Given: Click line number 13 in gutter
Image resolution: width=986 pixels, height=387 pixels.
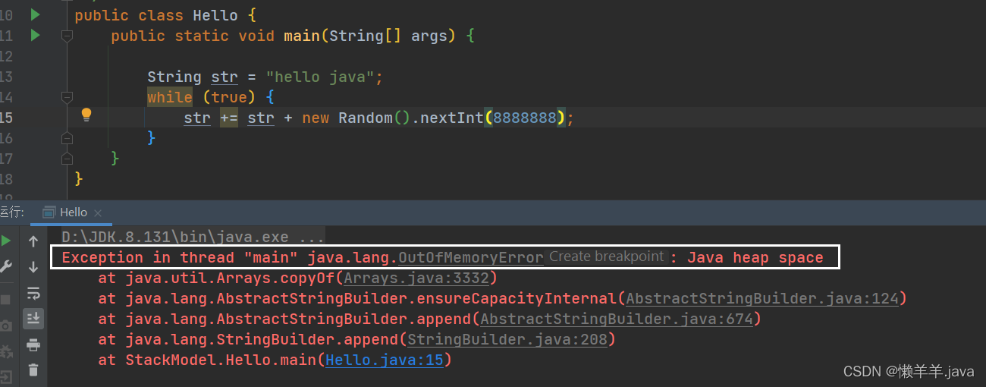Looking at the screenshot, I should tap(6, 77).
